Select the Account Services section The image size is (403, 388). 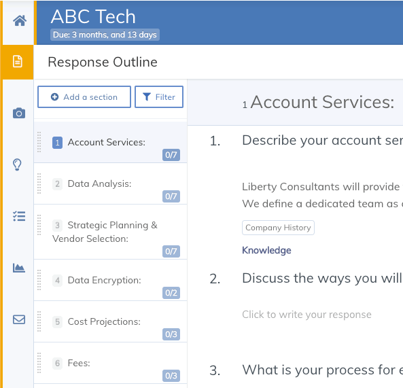pyautogui.click(x=111, y=142)
